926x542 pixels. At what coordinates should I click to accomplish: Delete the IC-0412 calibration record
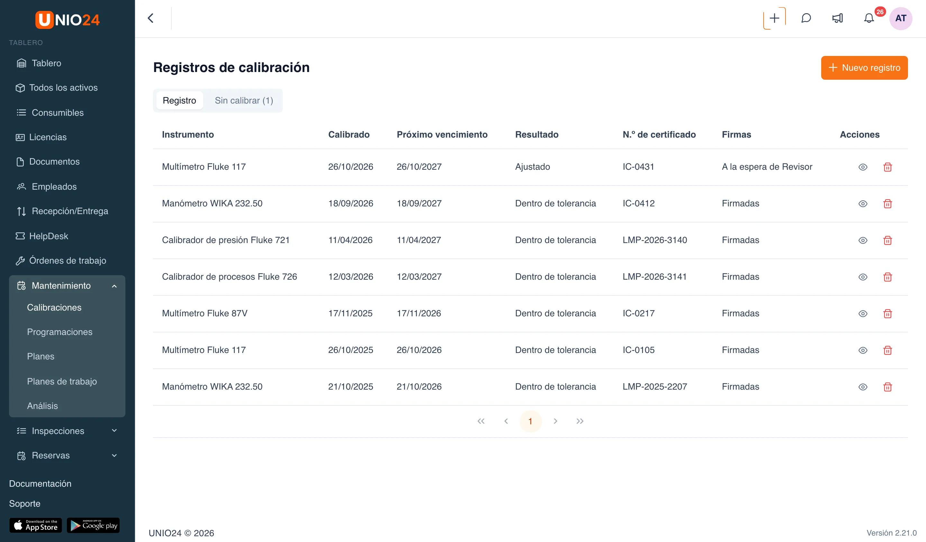[x=887, y=203]
